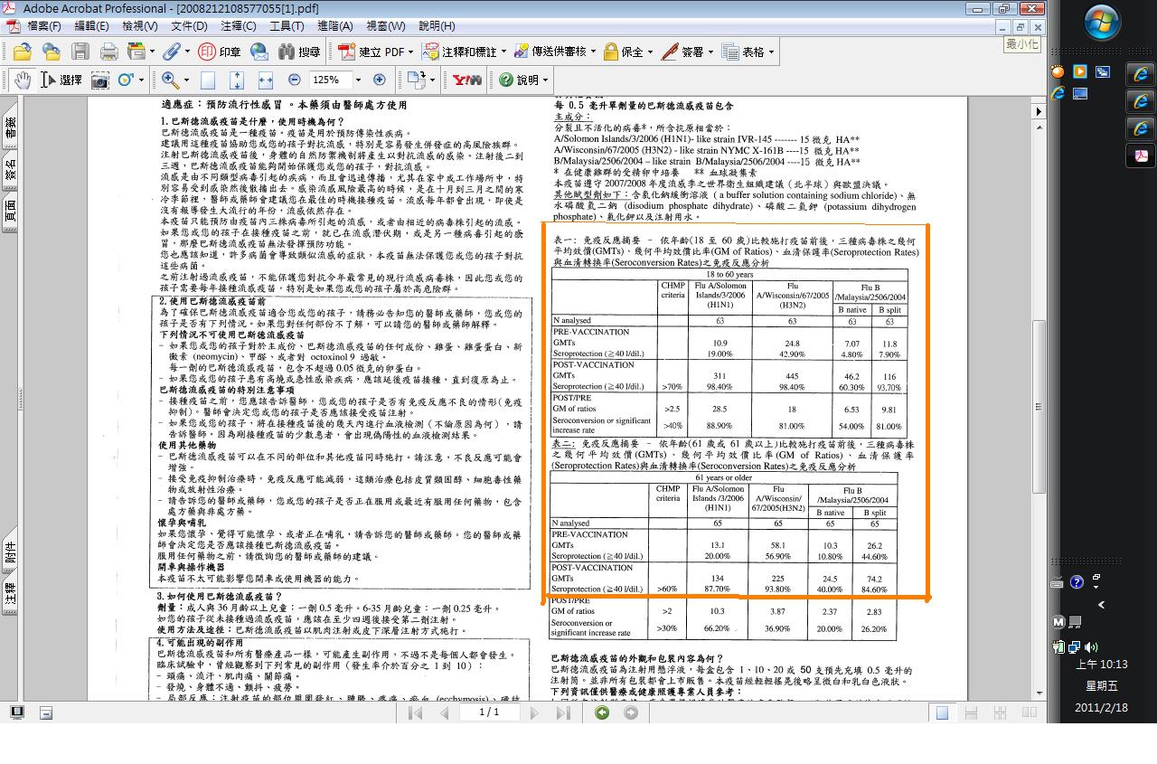The width and height of the screenshot is (1157, 764).
Task: Click the zoom percentage field showing 125%
Action: (331, 80)
